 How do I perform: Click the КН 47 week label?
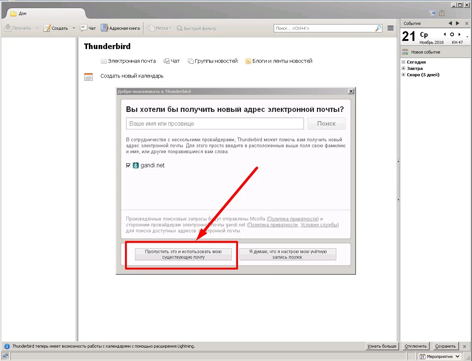(457, 42)
